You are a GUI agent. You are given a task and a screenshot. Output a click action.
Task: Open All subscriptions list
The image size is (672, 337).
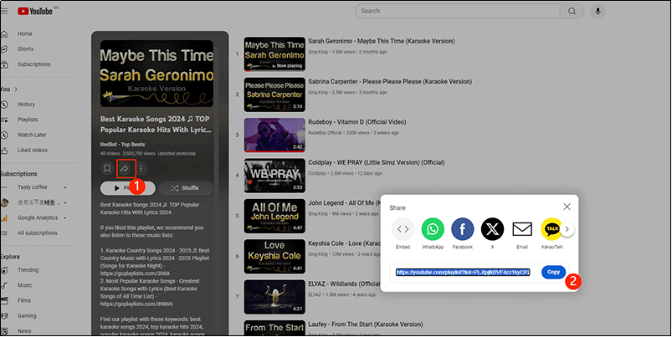[38, 233]
